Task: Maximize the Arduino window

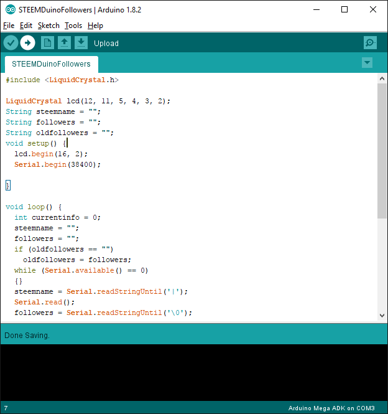Action: (344, 10)
